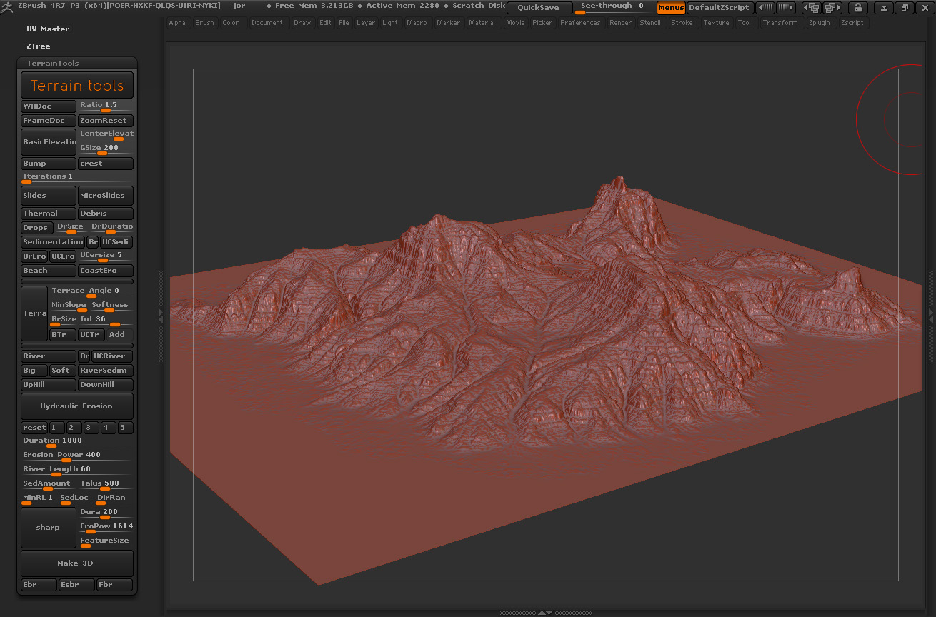Expand the UV Master subpalette
The height and width of the screenshot is (617, 936).
click(x=48, y=29)
